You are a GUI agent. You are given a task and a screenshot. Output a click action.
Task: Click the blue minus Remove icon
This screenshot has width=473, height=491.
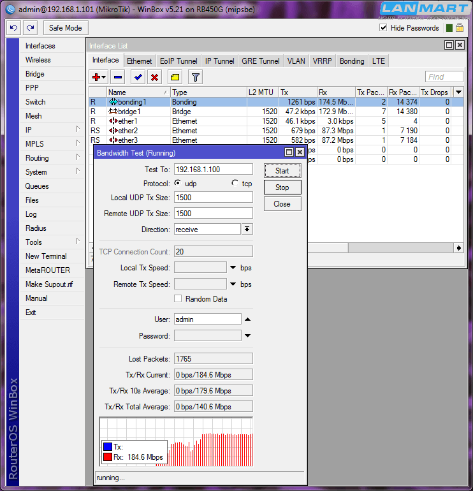point(118,77)
